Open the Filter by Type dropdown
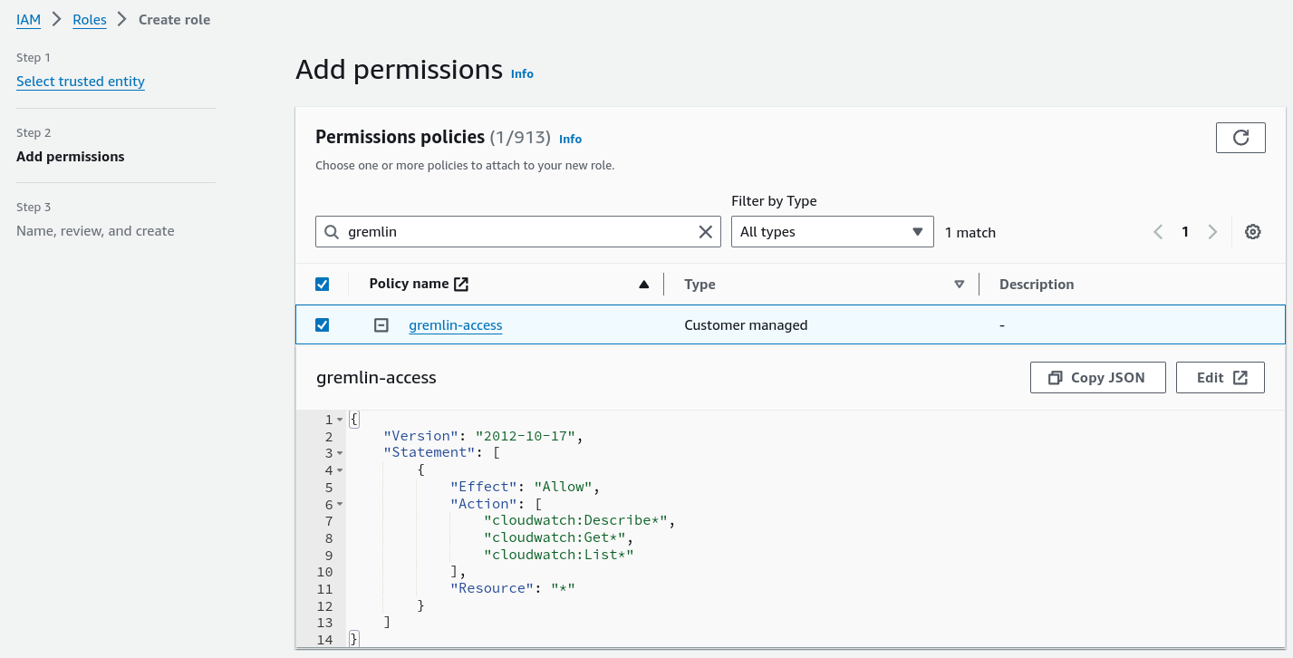 (832, 232)
